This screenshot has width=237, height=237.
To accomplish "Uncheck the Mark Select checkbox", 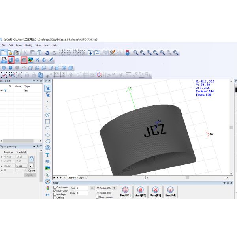I will click(55, 191).
